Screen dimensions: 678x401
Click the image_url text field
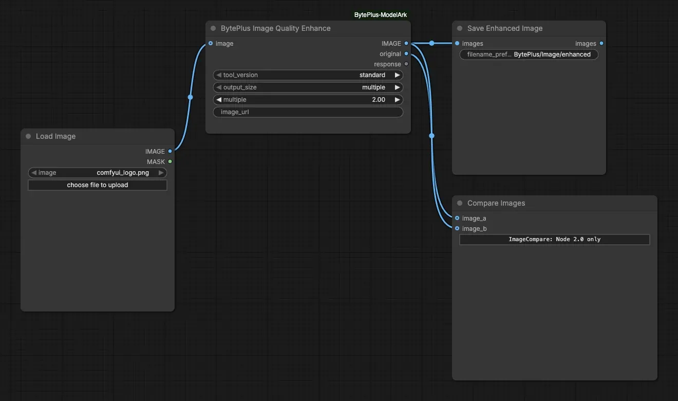(x=308, y=112)
